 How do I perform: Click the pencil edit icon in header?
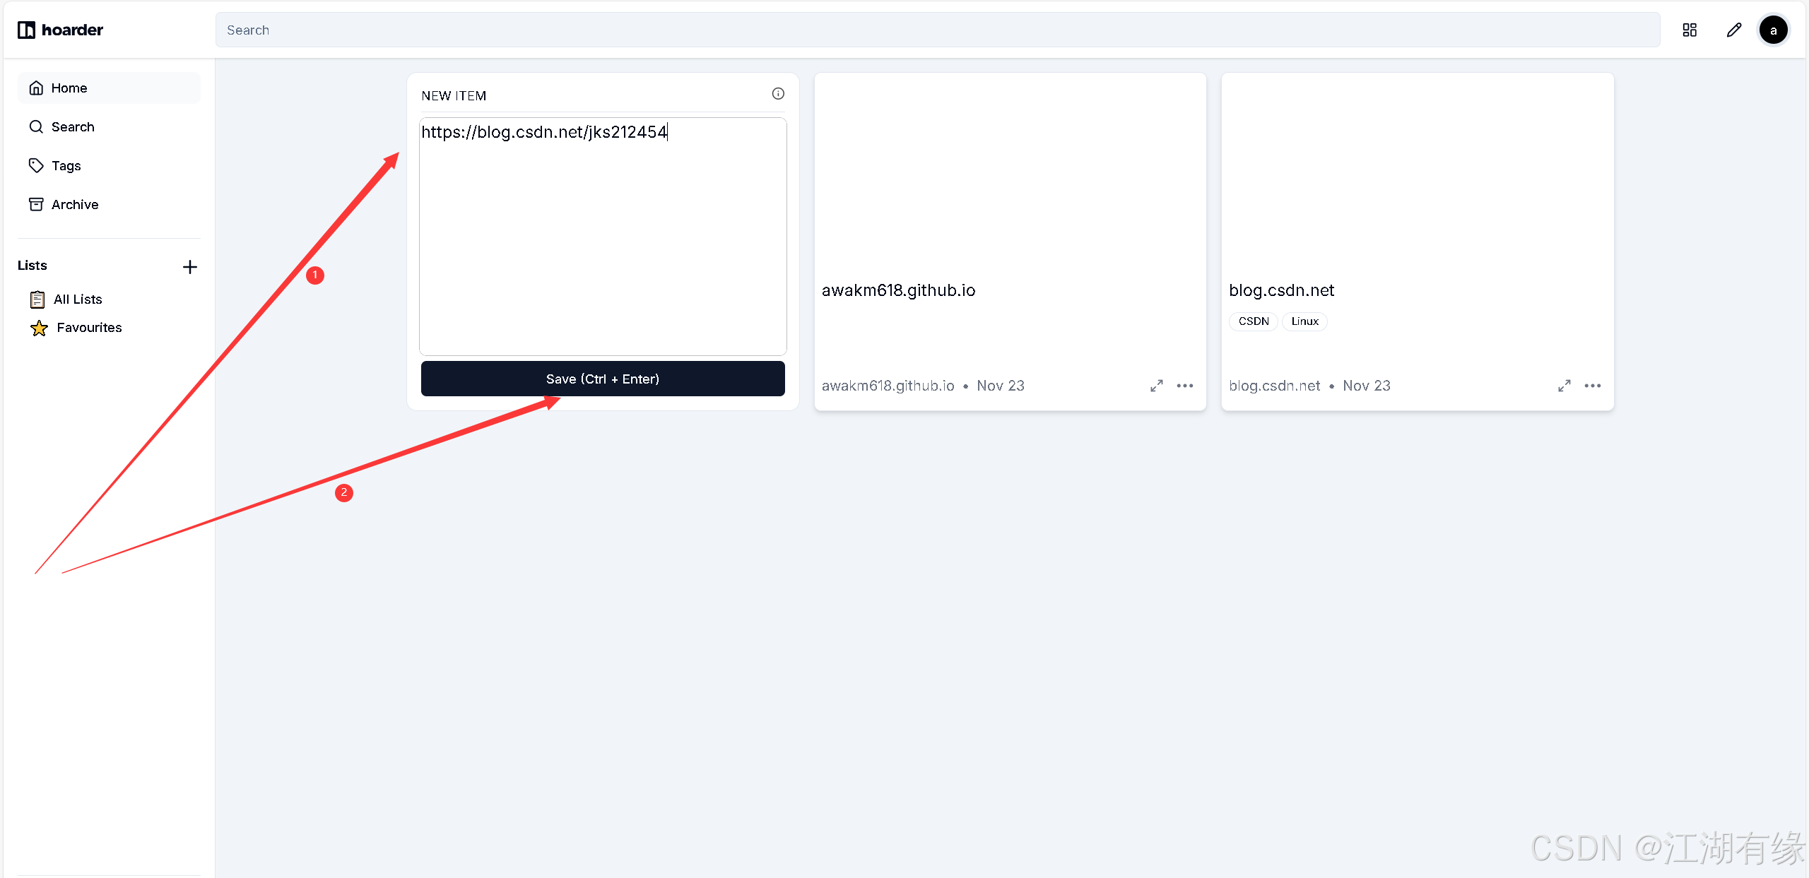click(1734, 30)
